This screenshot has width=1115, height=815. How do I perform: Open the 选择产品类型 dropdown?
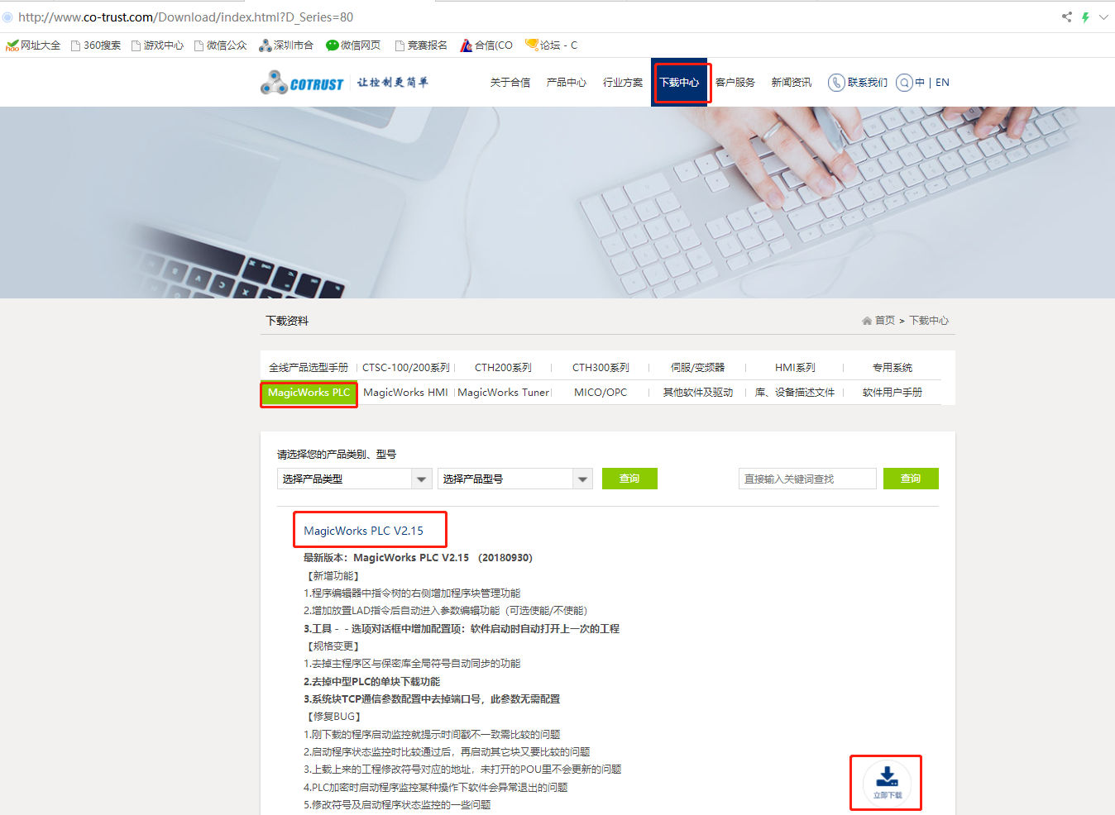coord(355,479)
